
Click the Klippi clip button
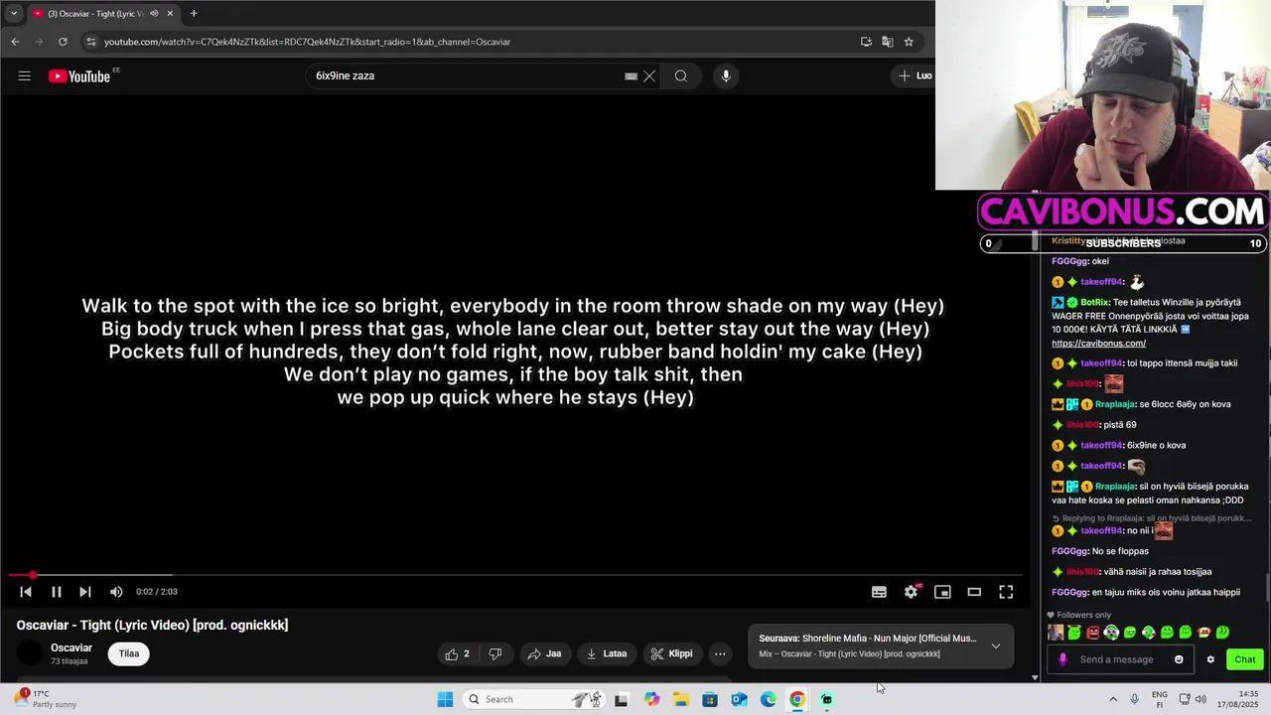672,653
